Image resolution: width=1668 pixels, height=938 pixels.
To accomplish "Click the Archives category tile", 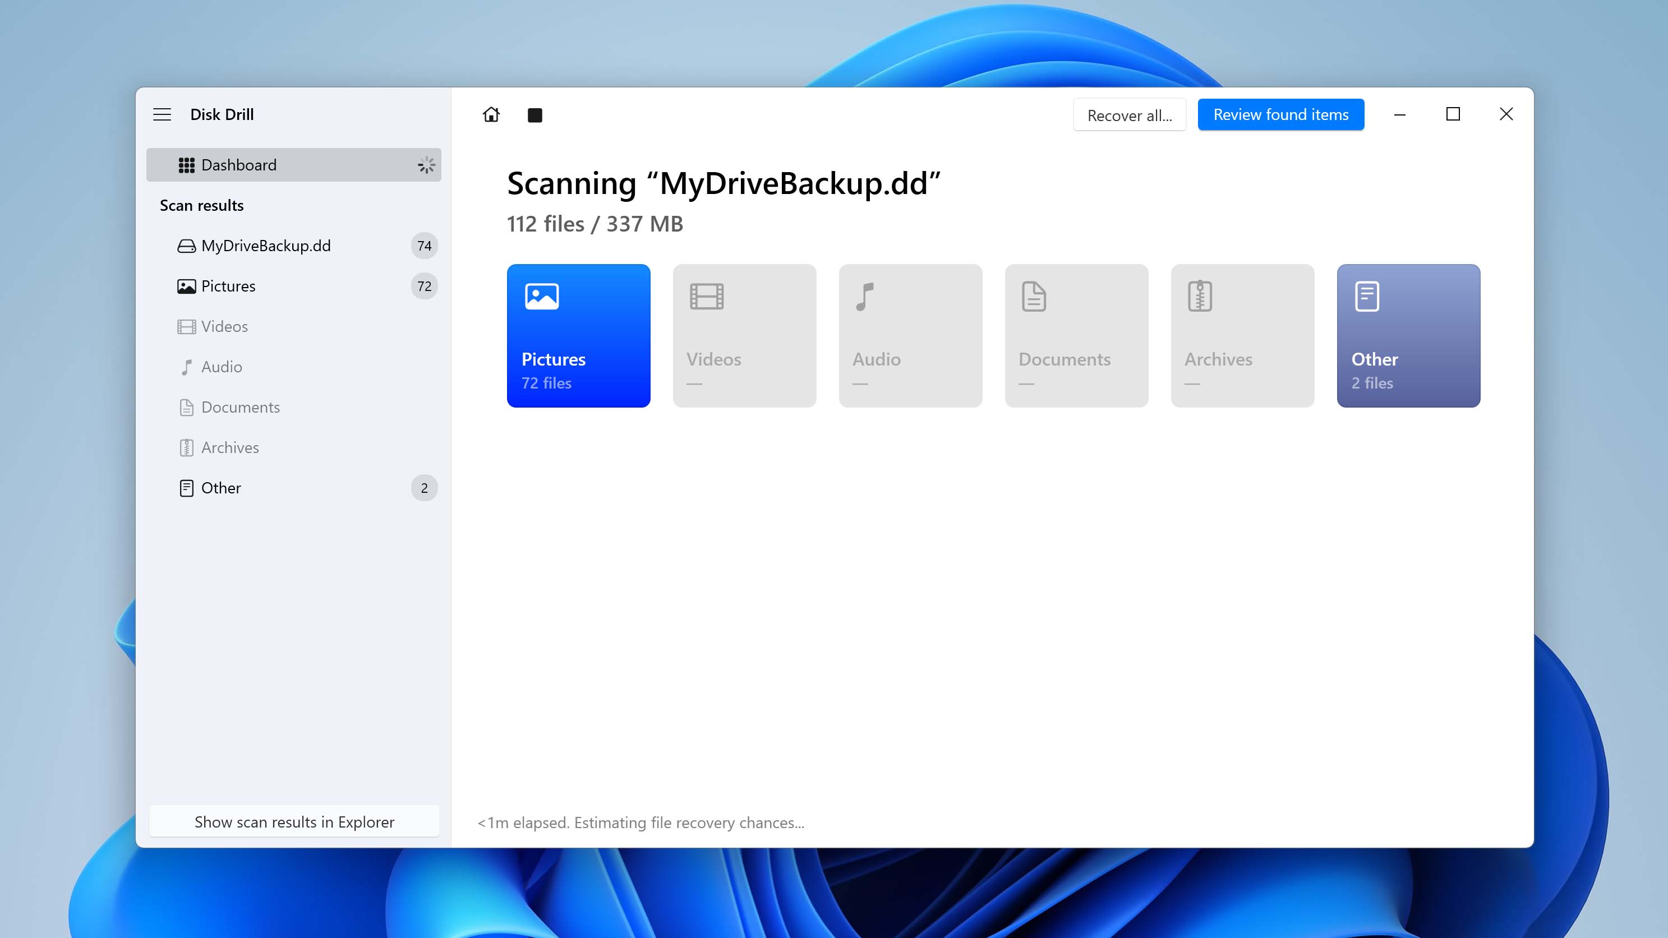I will coord(1242,335).
